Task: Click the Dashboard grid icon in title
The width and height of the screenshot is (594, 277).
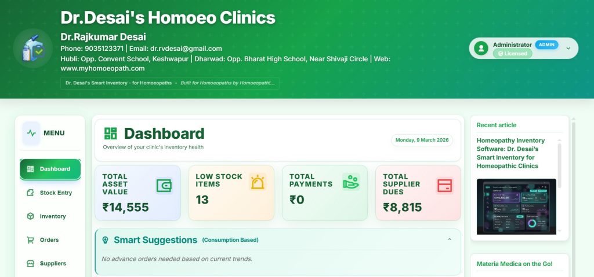Action: pos(110,134)
